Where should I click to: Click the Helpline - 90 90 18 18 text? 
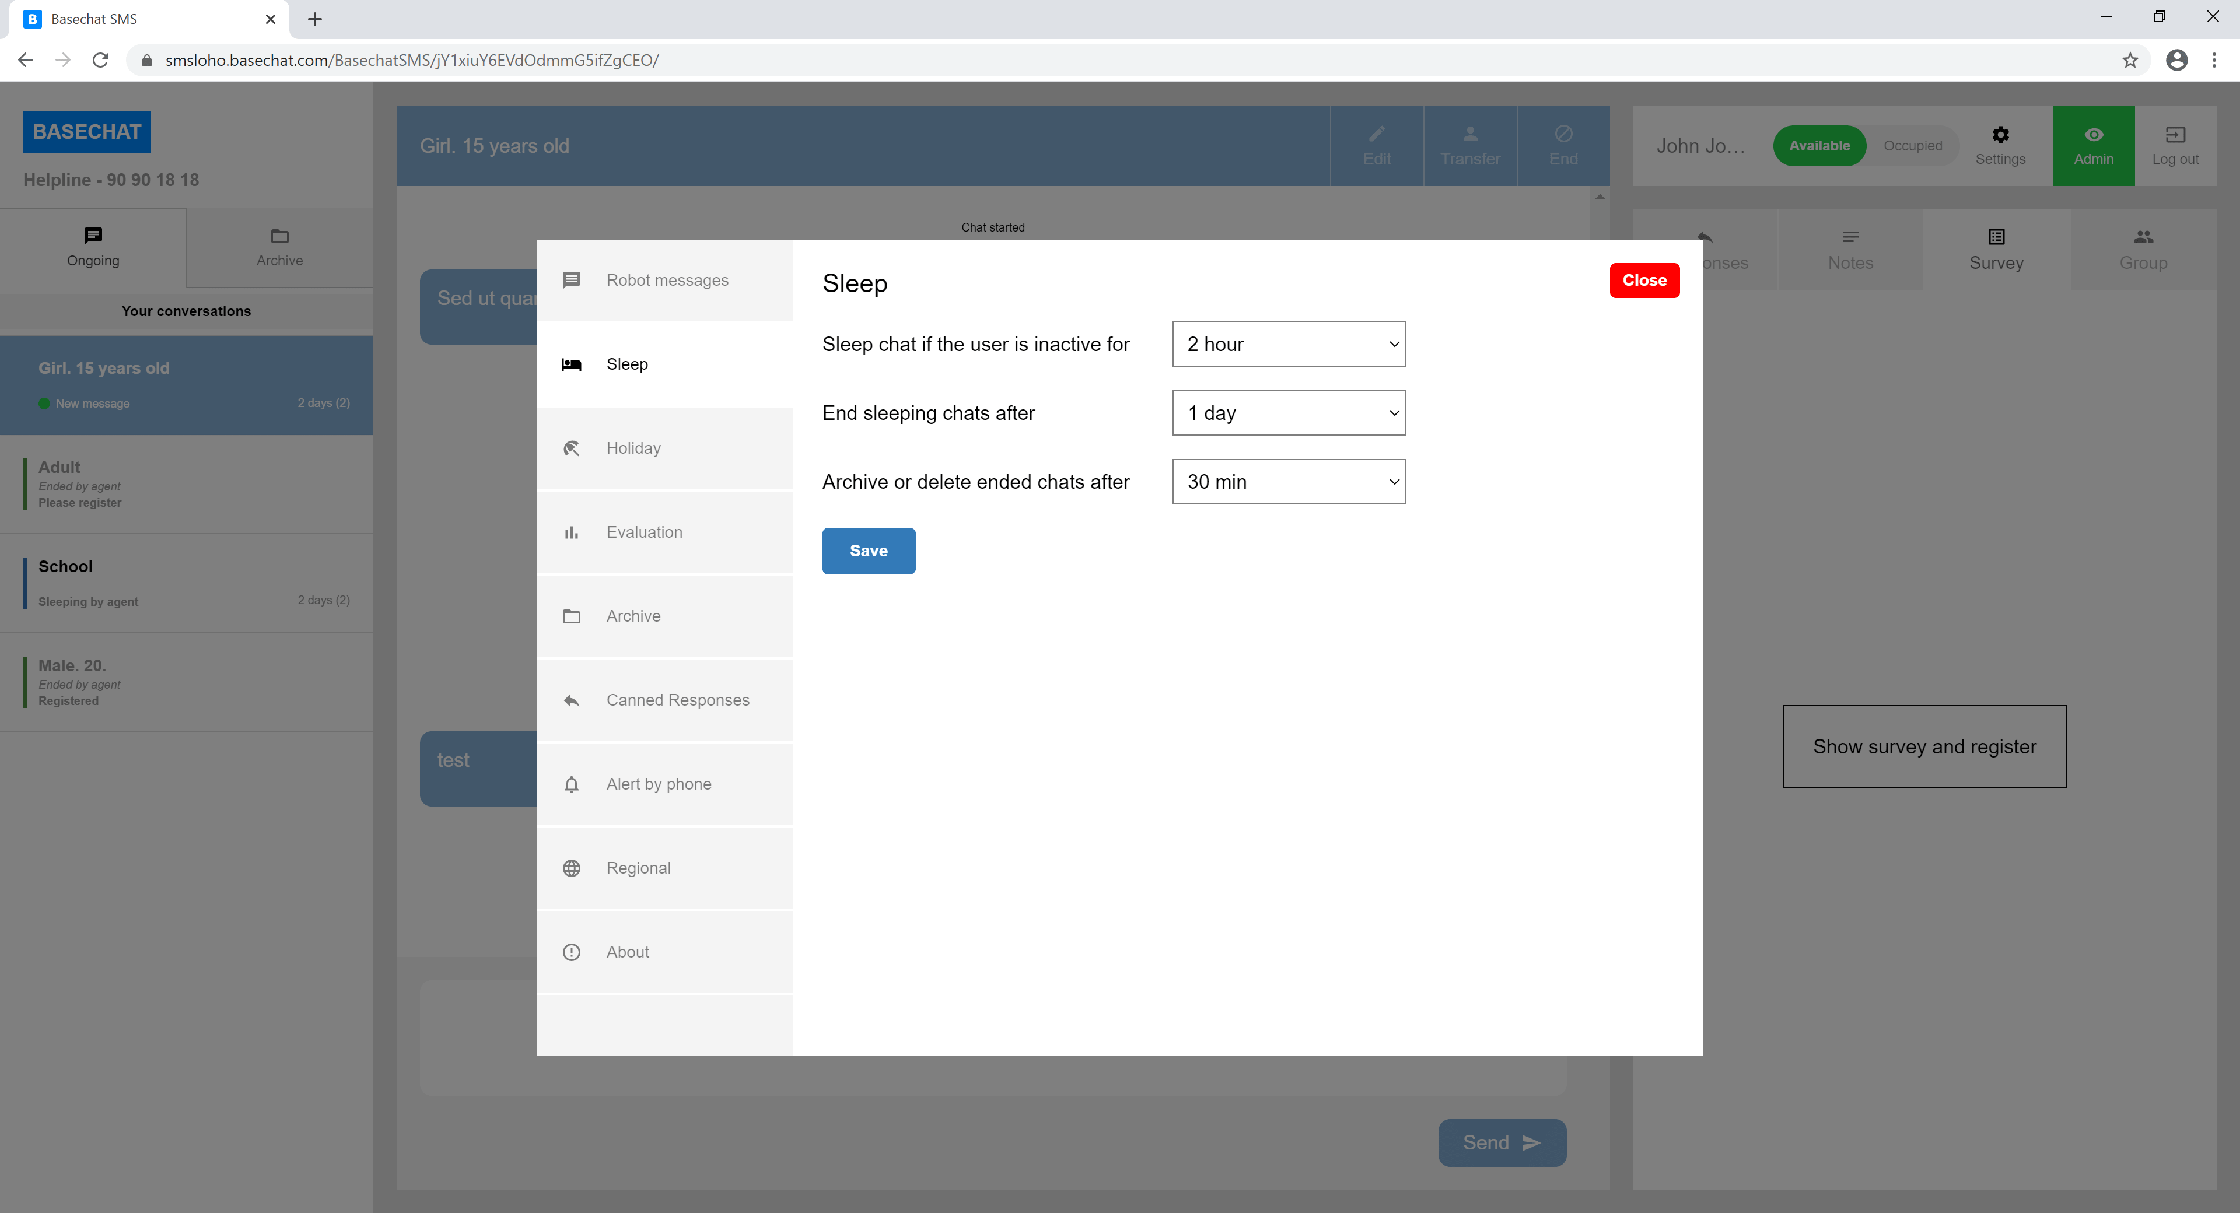111,180
